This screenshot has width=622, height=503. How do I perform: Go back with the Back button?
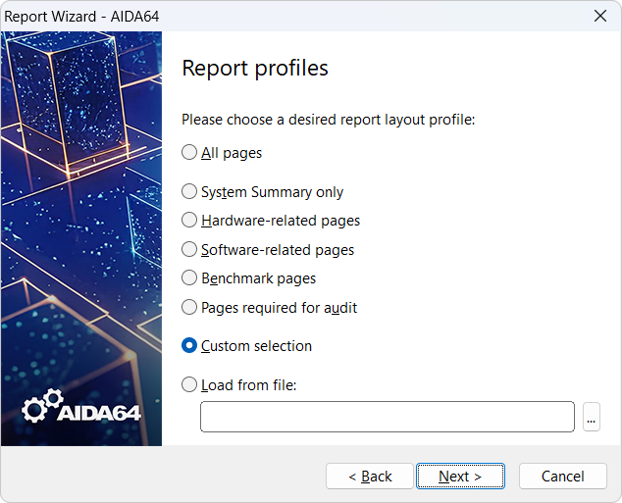(x=370, y=477)
